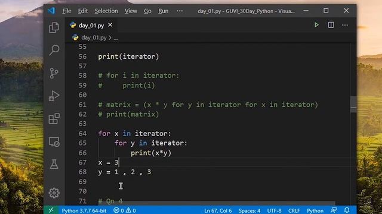Open the Extensions view icon
This screenshot has height=214, width=382.
click(54, 119)
